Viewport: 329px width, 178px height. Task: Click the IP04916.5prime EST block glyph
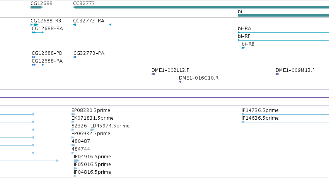(x=77, y=161)
